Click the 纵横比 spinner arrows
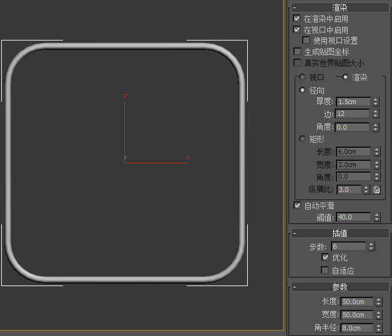The height and width of the screenshot is (336, 392). tap(366, 190)
